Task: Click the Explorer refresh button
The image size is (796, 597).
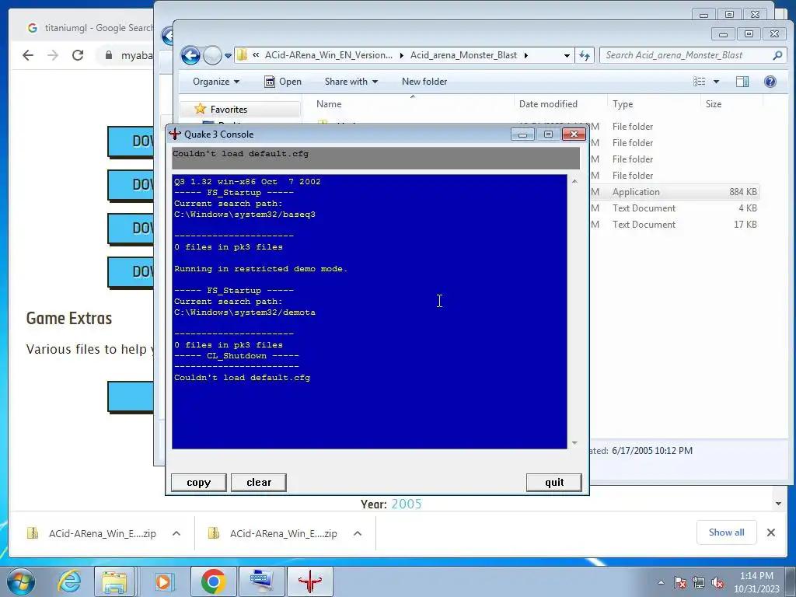Action: click(x=585, y=55)
